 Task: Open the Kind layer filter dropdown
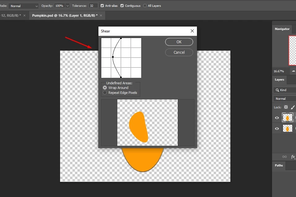tap(285, 90)
